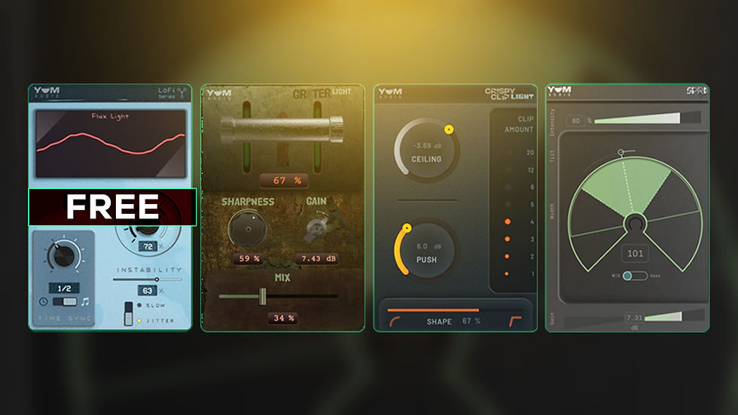Click the YUM Audio logo on Grater Light
738x415 pixels.
219,93
